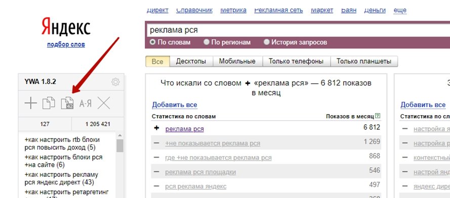Viewport: 450px width, 198px height.
Task: Switch to the Только планшеты tab
Action: [364, 61]
